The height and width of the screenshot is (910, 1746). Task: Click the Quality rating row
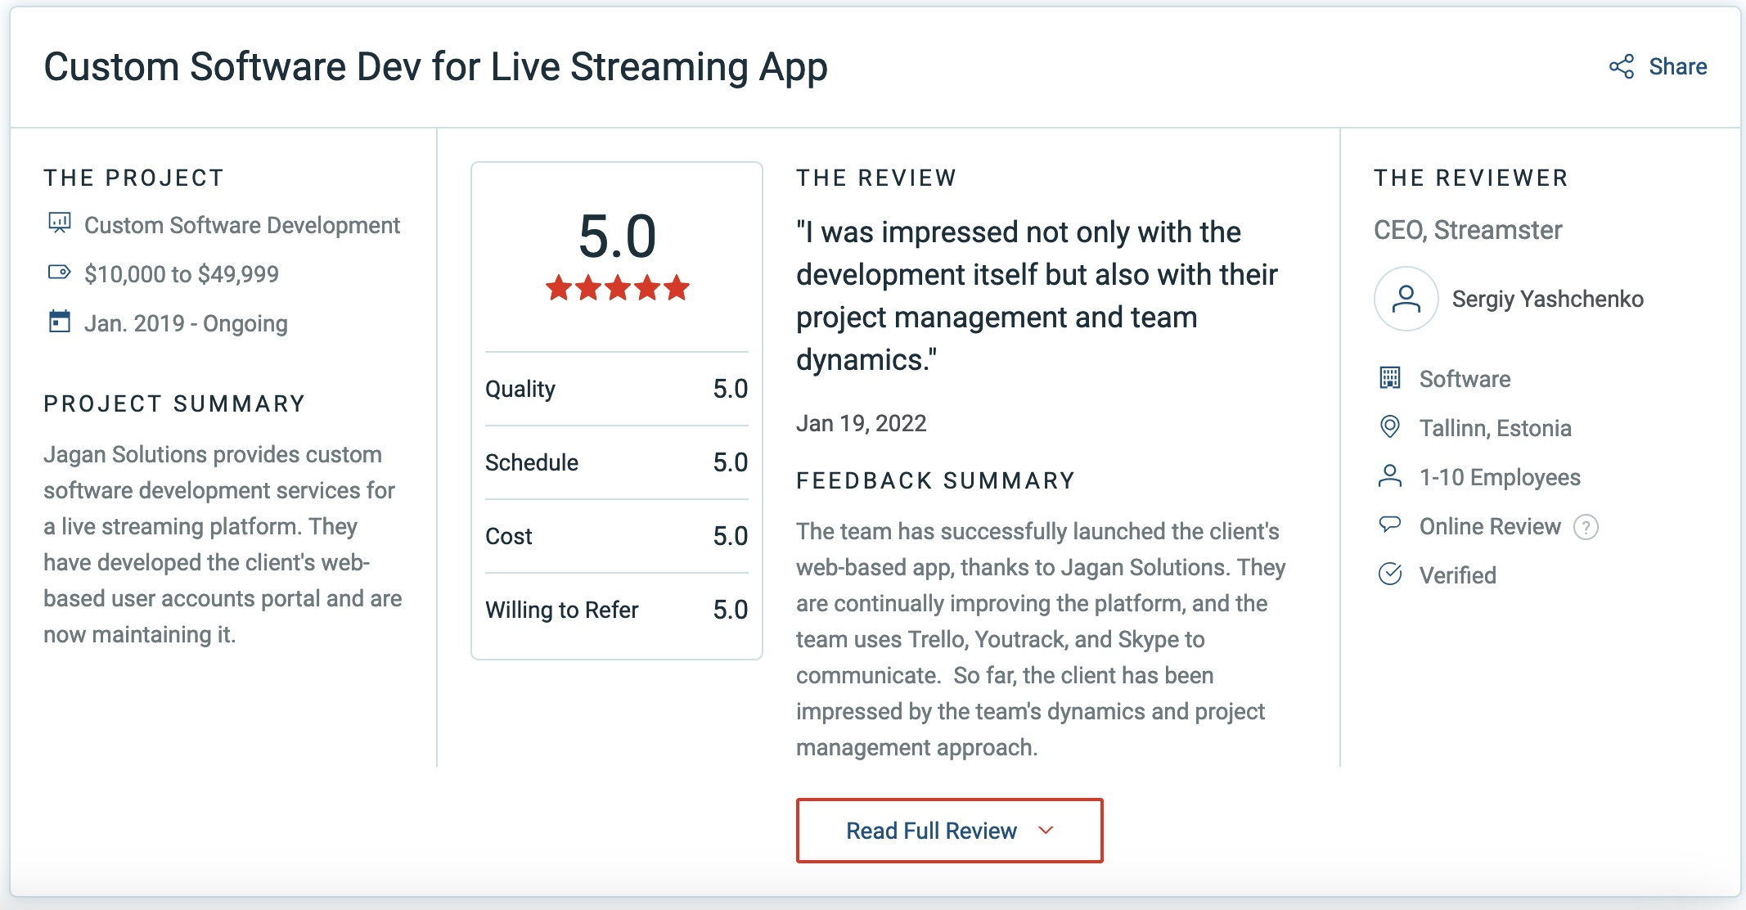pyautogui.click(x=617, y=389)
